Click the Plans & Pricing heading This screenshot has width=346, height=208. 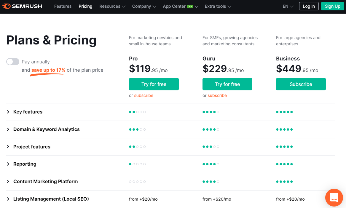pyautogui.click(x=51, y=40)
